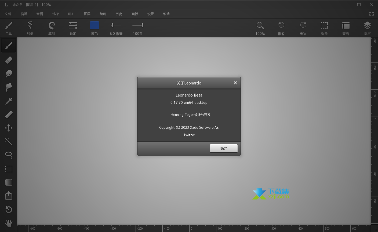Click the 确定 button in About dialog
Image resolution: width=378 pixels, height=232 pixels.
coord(224,148)
